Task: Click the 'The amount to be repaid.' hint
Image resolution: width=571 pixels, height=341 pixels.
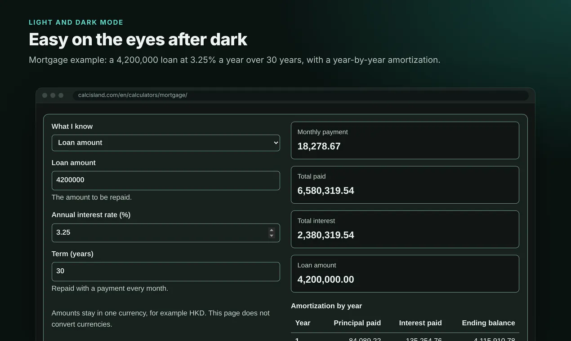Action: 92,197
